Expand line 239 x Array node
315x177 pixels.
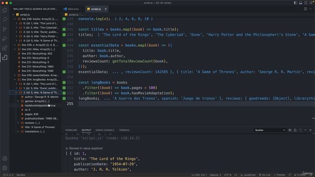pyautogui.click(x=15, y=45)
